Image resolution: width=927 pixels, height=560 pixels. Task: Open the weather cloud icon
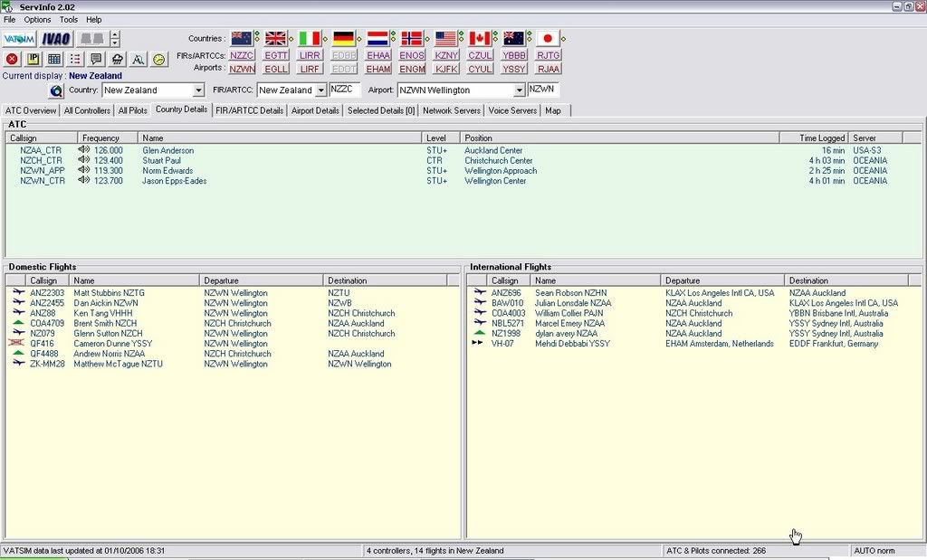click(117, 59)
